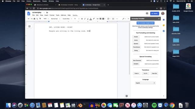This screenshot has height=109, width=195.
Task: Open the Insert menu in Docs
Action: click(46, 15)
